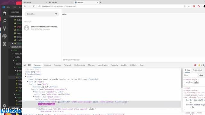
Task: Expand the head element in DOM tree
Action: (26, 74)
